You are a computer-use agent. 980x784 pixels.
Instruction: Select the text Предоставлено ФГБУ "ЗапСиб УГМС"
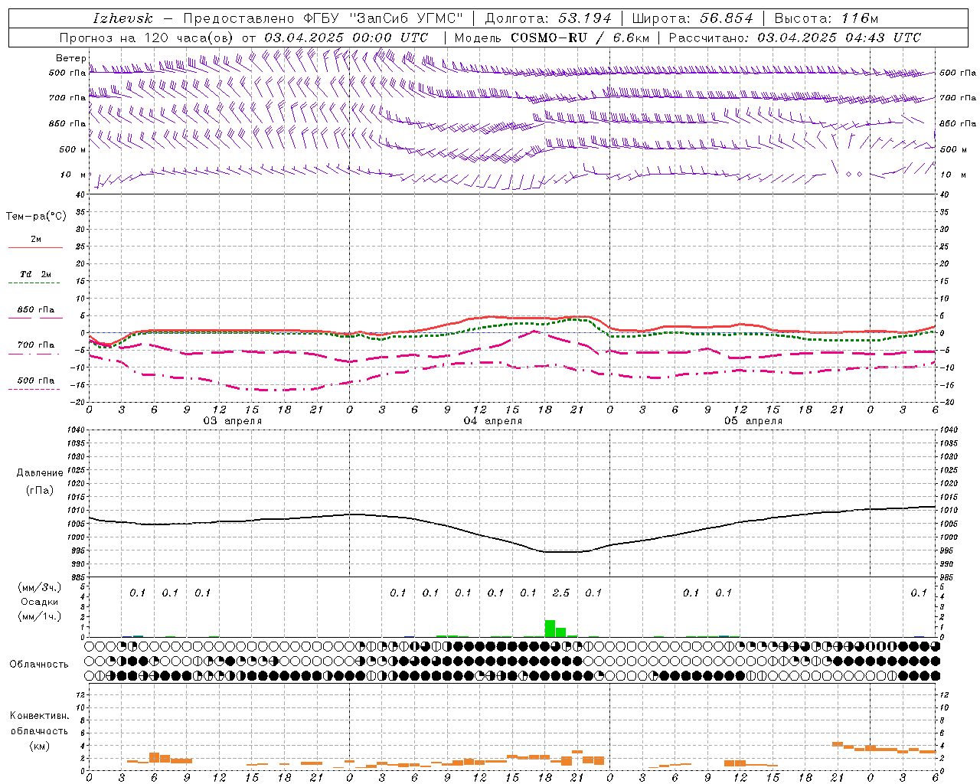pyautogui.click(x=323, y=18)
